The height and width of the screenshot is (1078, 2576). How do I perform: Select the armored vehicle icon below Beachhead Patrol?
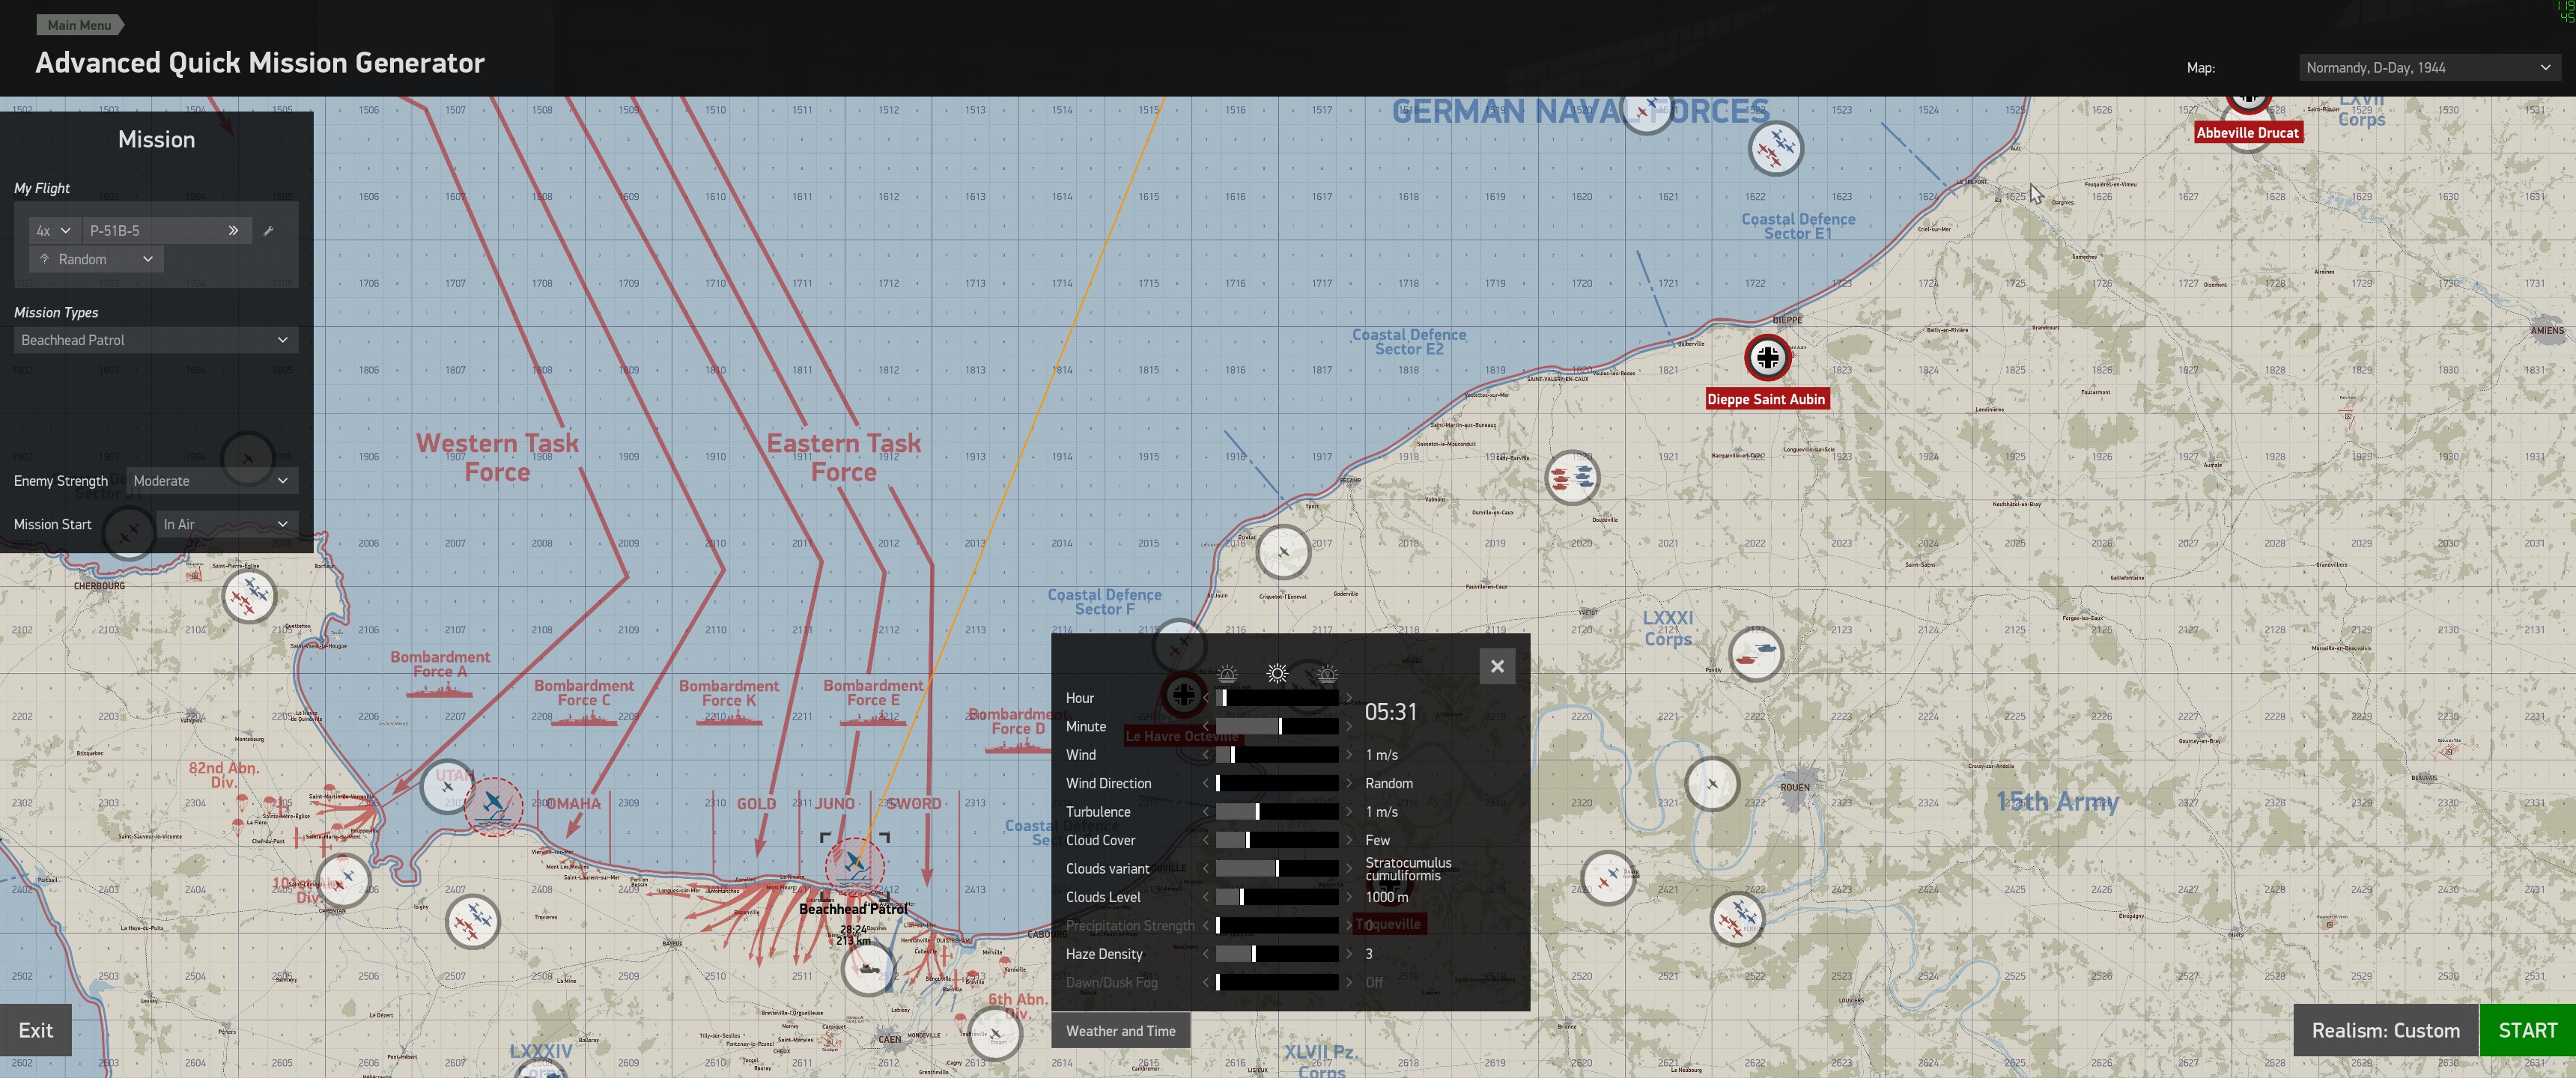coord(867,968)
